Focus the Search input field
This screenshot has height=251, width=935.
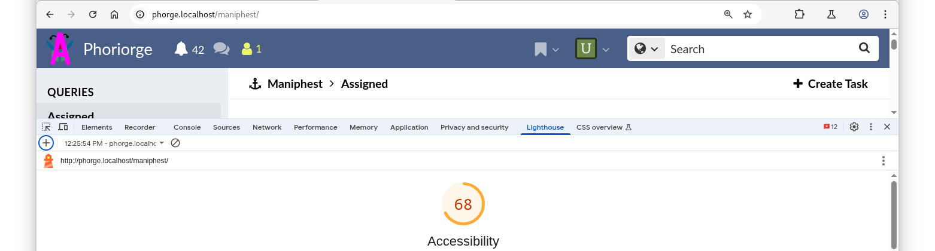pos(760,49)
